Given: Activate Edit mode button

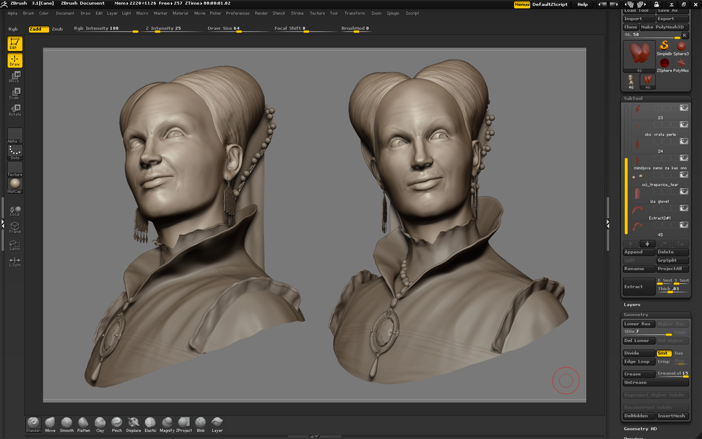Looking at the screenshot, I should [15, 44].
